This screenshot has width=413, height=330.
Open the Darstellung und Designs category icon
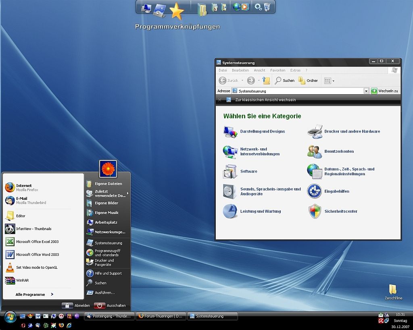click(230, 132)
